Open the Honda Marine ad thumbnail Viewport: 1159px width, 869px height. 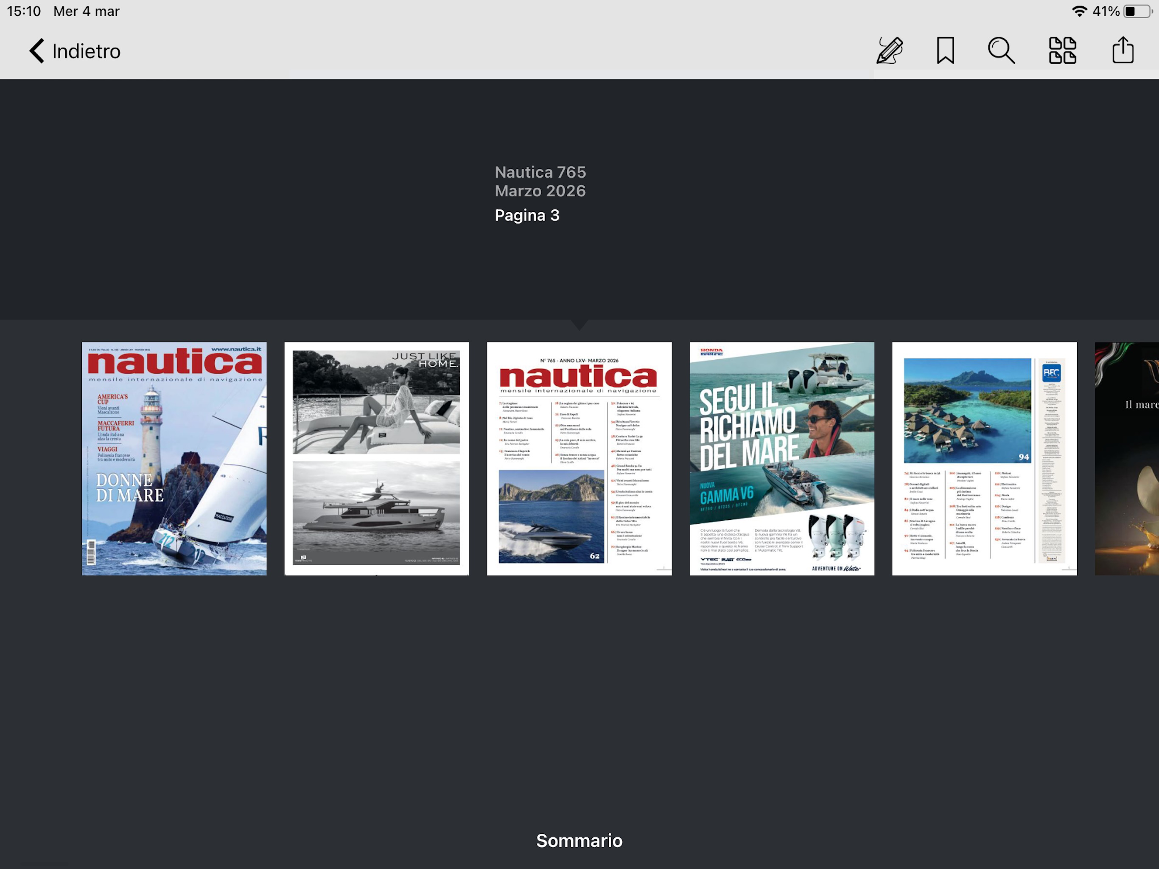coord(781,459)
